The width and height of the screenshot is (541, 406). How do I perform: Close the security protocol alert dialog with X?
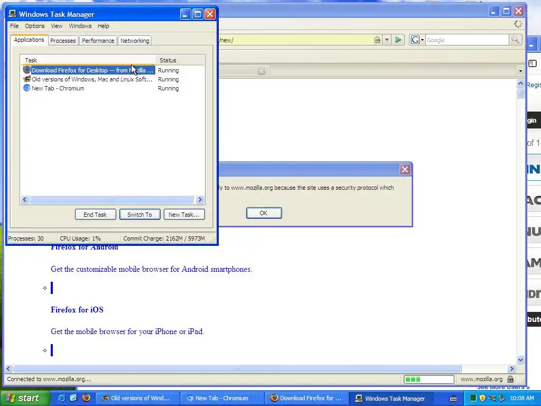pyautogui.click(x=405, y=169)
